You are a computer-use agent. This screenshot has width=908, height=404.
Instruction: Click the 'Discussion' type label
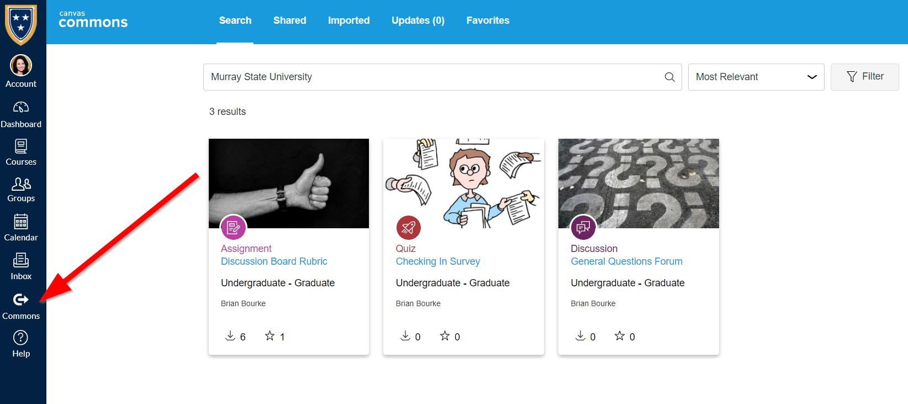(x=594, y=249)
